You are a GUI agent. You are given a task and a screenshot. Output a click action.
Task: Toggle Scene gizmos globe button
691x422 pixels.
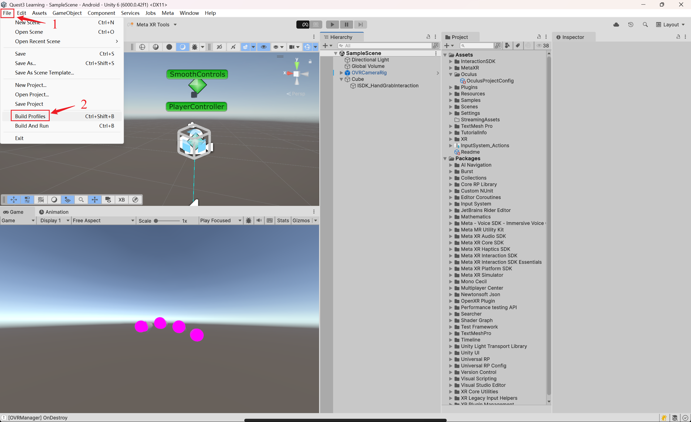pyautogui.click(x=307, y=47)
